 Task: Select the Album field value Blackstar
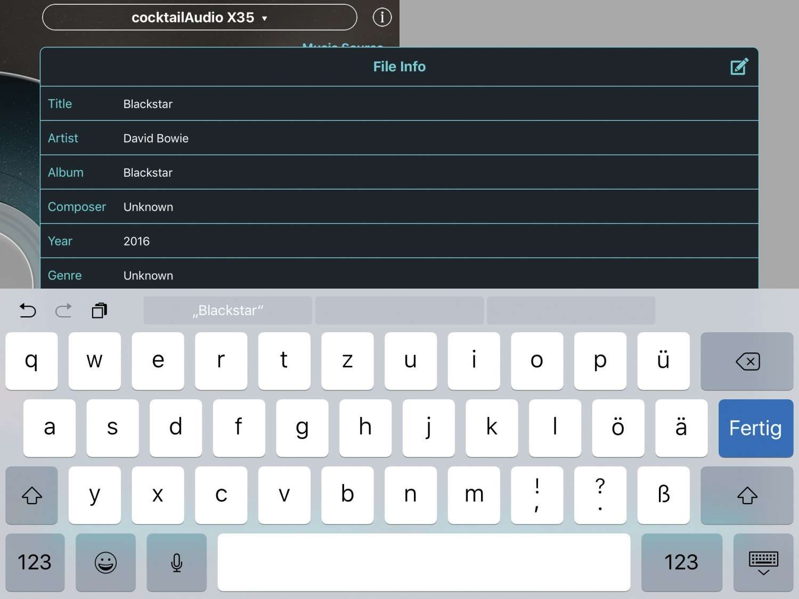click(x=148, y=173)
